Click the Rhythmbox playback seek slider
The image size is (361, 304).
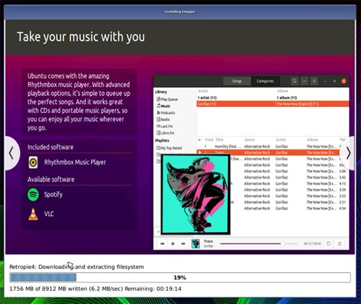(x=259, y=243)
